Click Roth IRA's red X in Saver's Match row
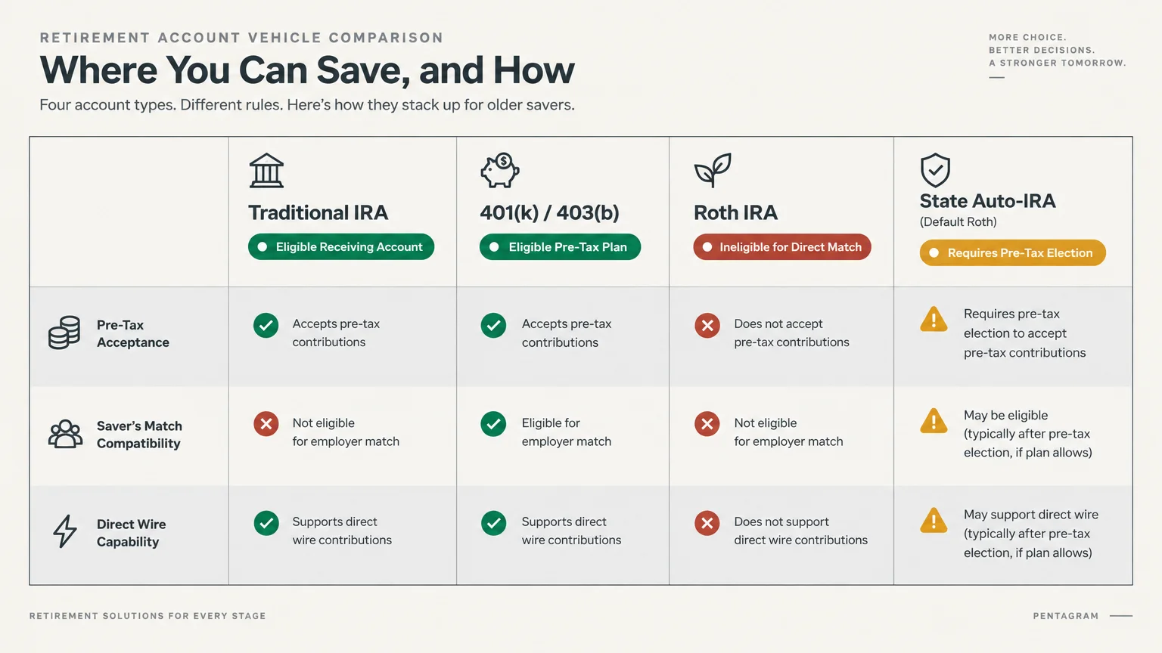The image size is (1162, 653). pyautogui.click(x=707, y=424)
